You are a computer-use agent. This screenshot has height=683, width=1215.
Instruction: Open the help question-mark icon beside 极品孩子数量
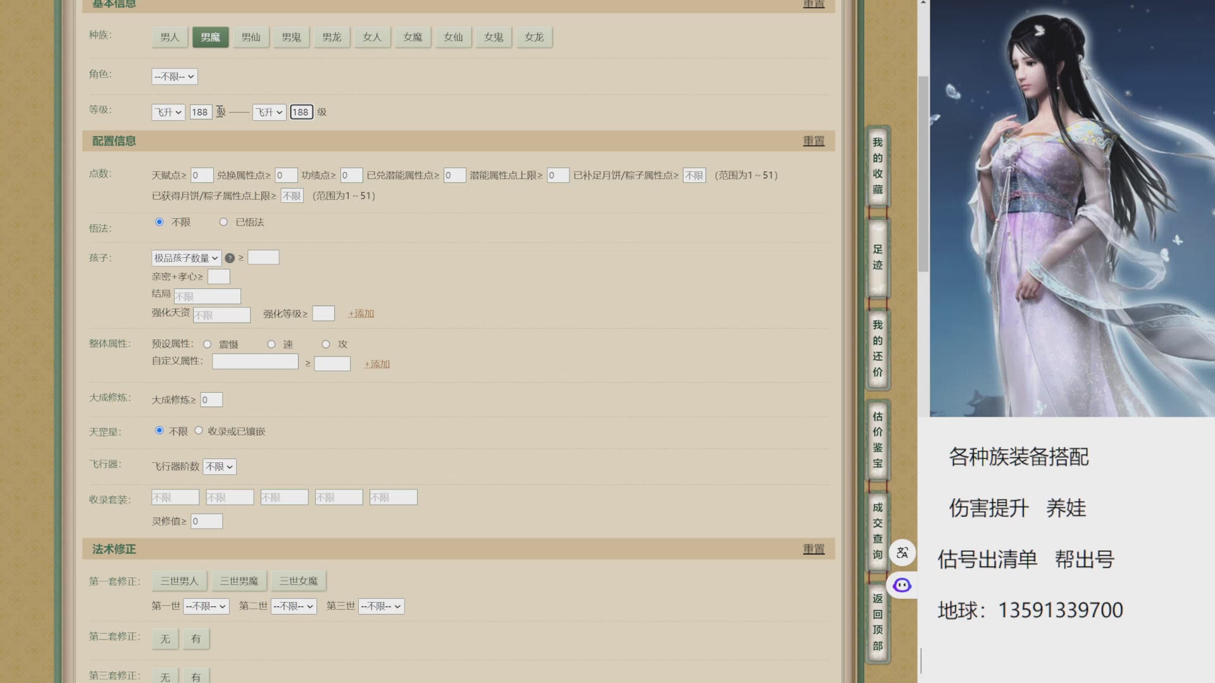click(230, 258)
